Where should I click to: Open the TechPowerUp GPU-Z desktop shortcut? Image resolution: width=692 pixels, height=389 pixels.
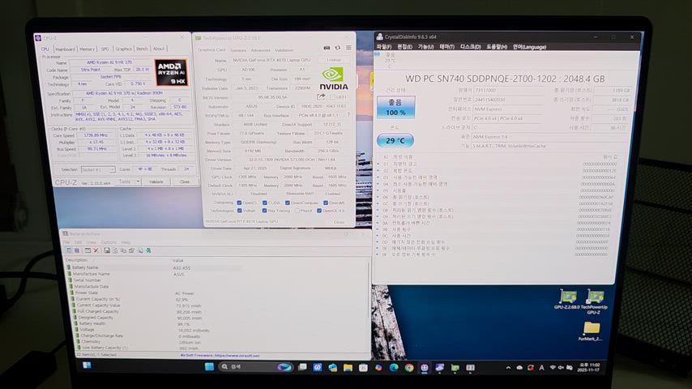[594, 301]
